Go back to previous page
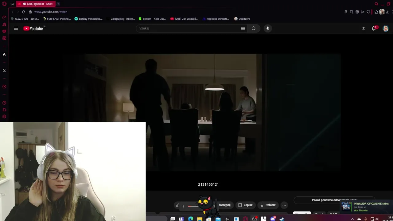Screen dimensions: 393x221 (12, 12)
